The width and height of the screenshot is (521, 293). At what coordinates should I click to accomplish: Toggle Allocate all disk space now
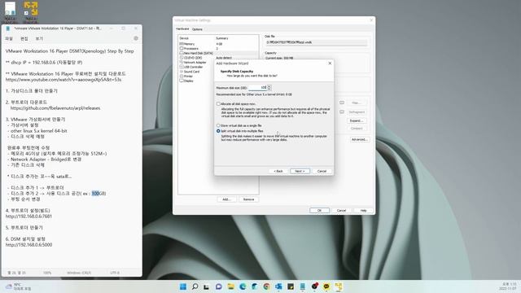coord(218,104)
